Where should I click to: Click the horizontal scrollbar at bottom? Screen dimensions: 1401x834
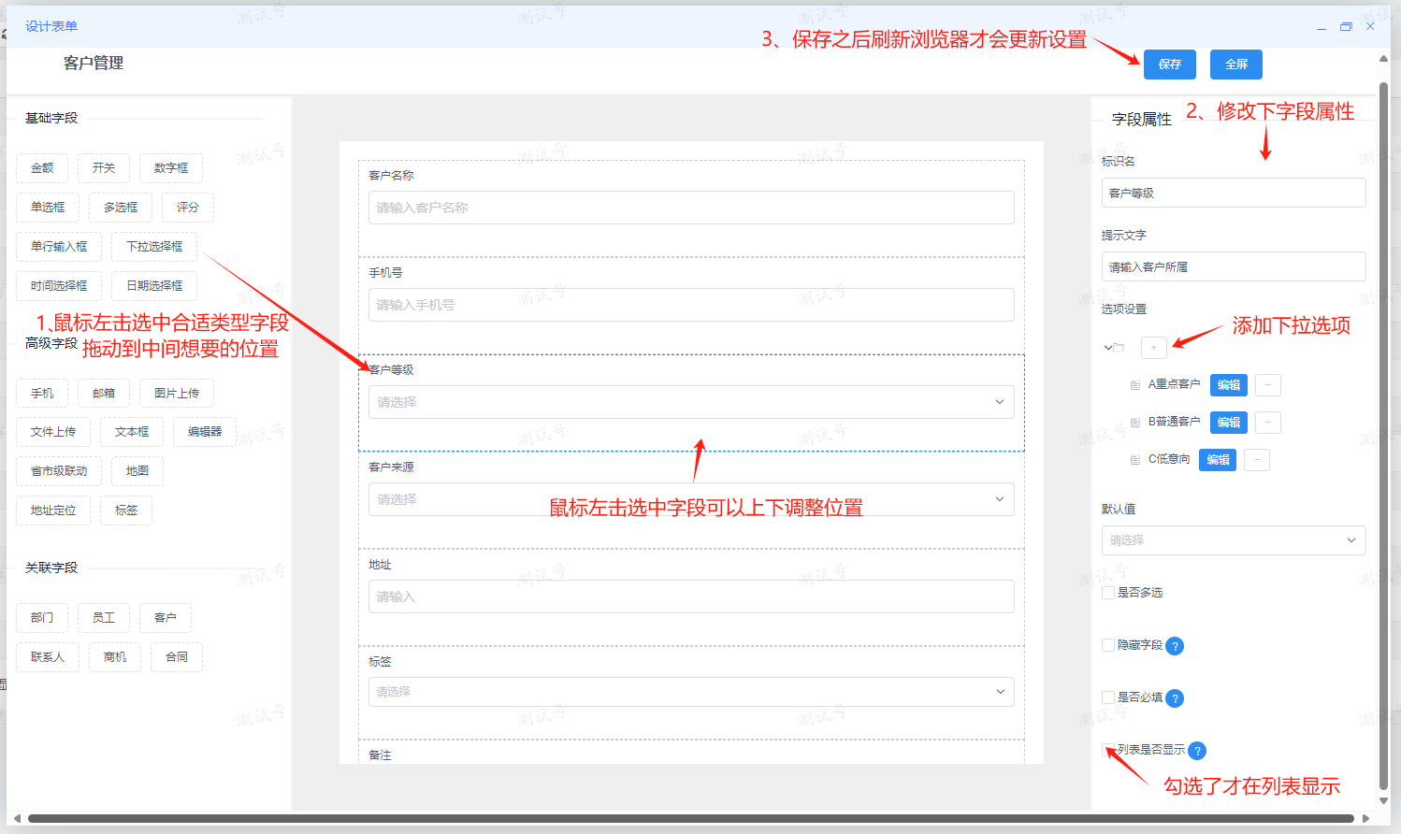690,819
